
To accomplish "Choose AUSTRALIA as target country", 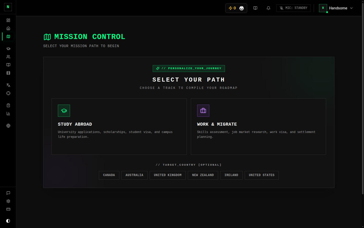I will (x=134, y=175).
